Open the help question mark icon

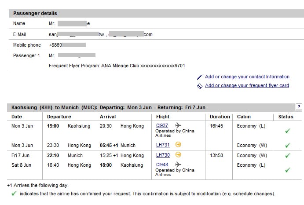coord(299,106)
